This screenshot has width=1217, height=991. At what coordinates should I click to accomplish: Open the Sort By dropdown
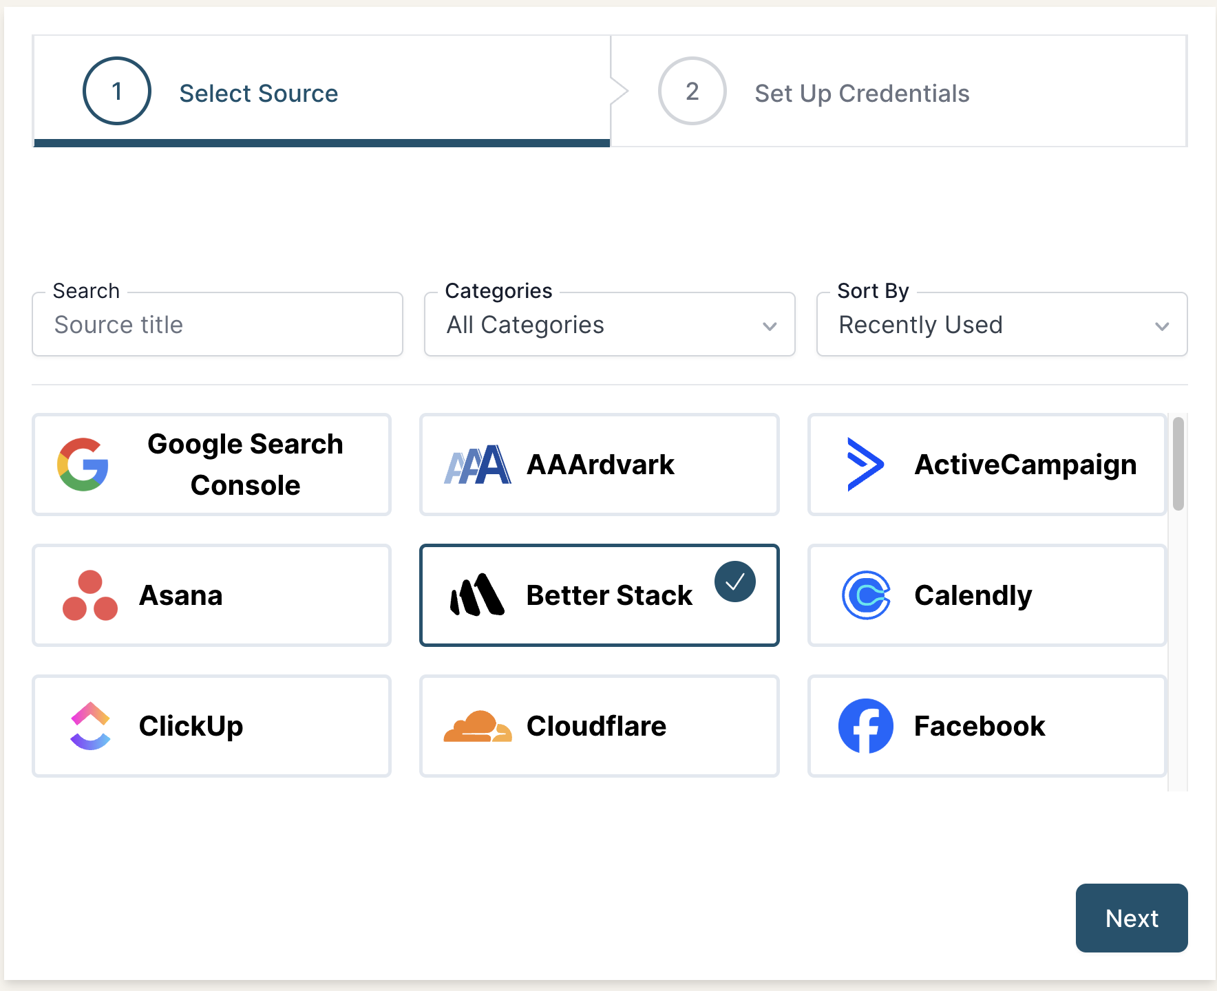pos(1001,324)
